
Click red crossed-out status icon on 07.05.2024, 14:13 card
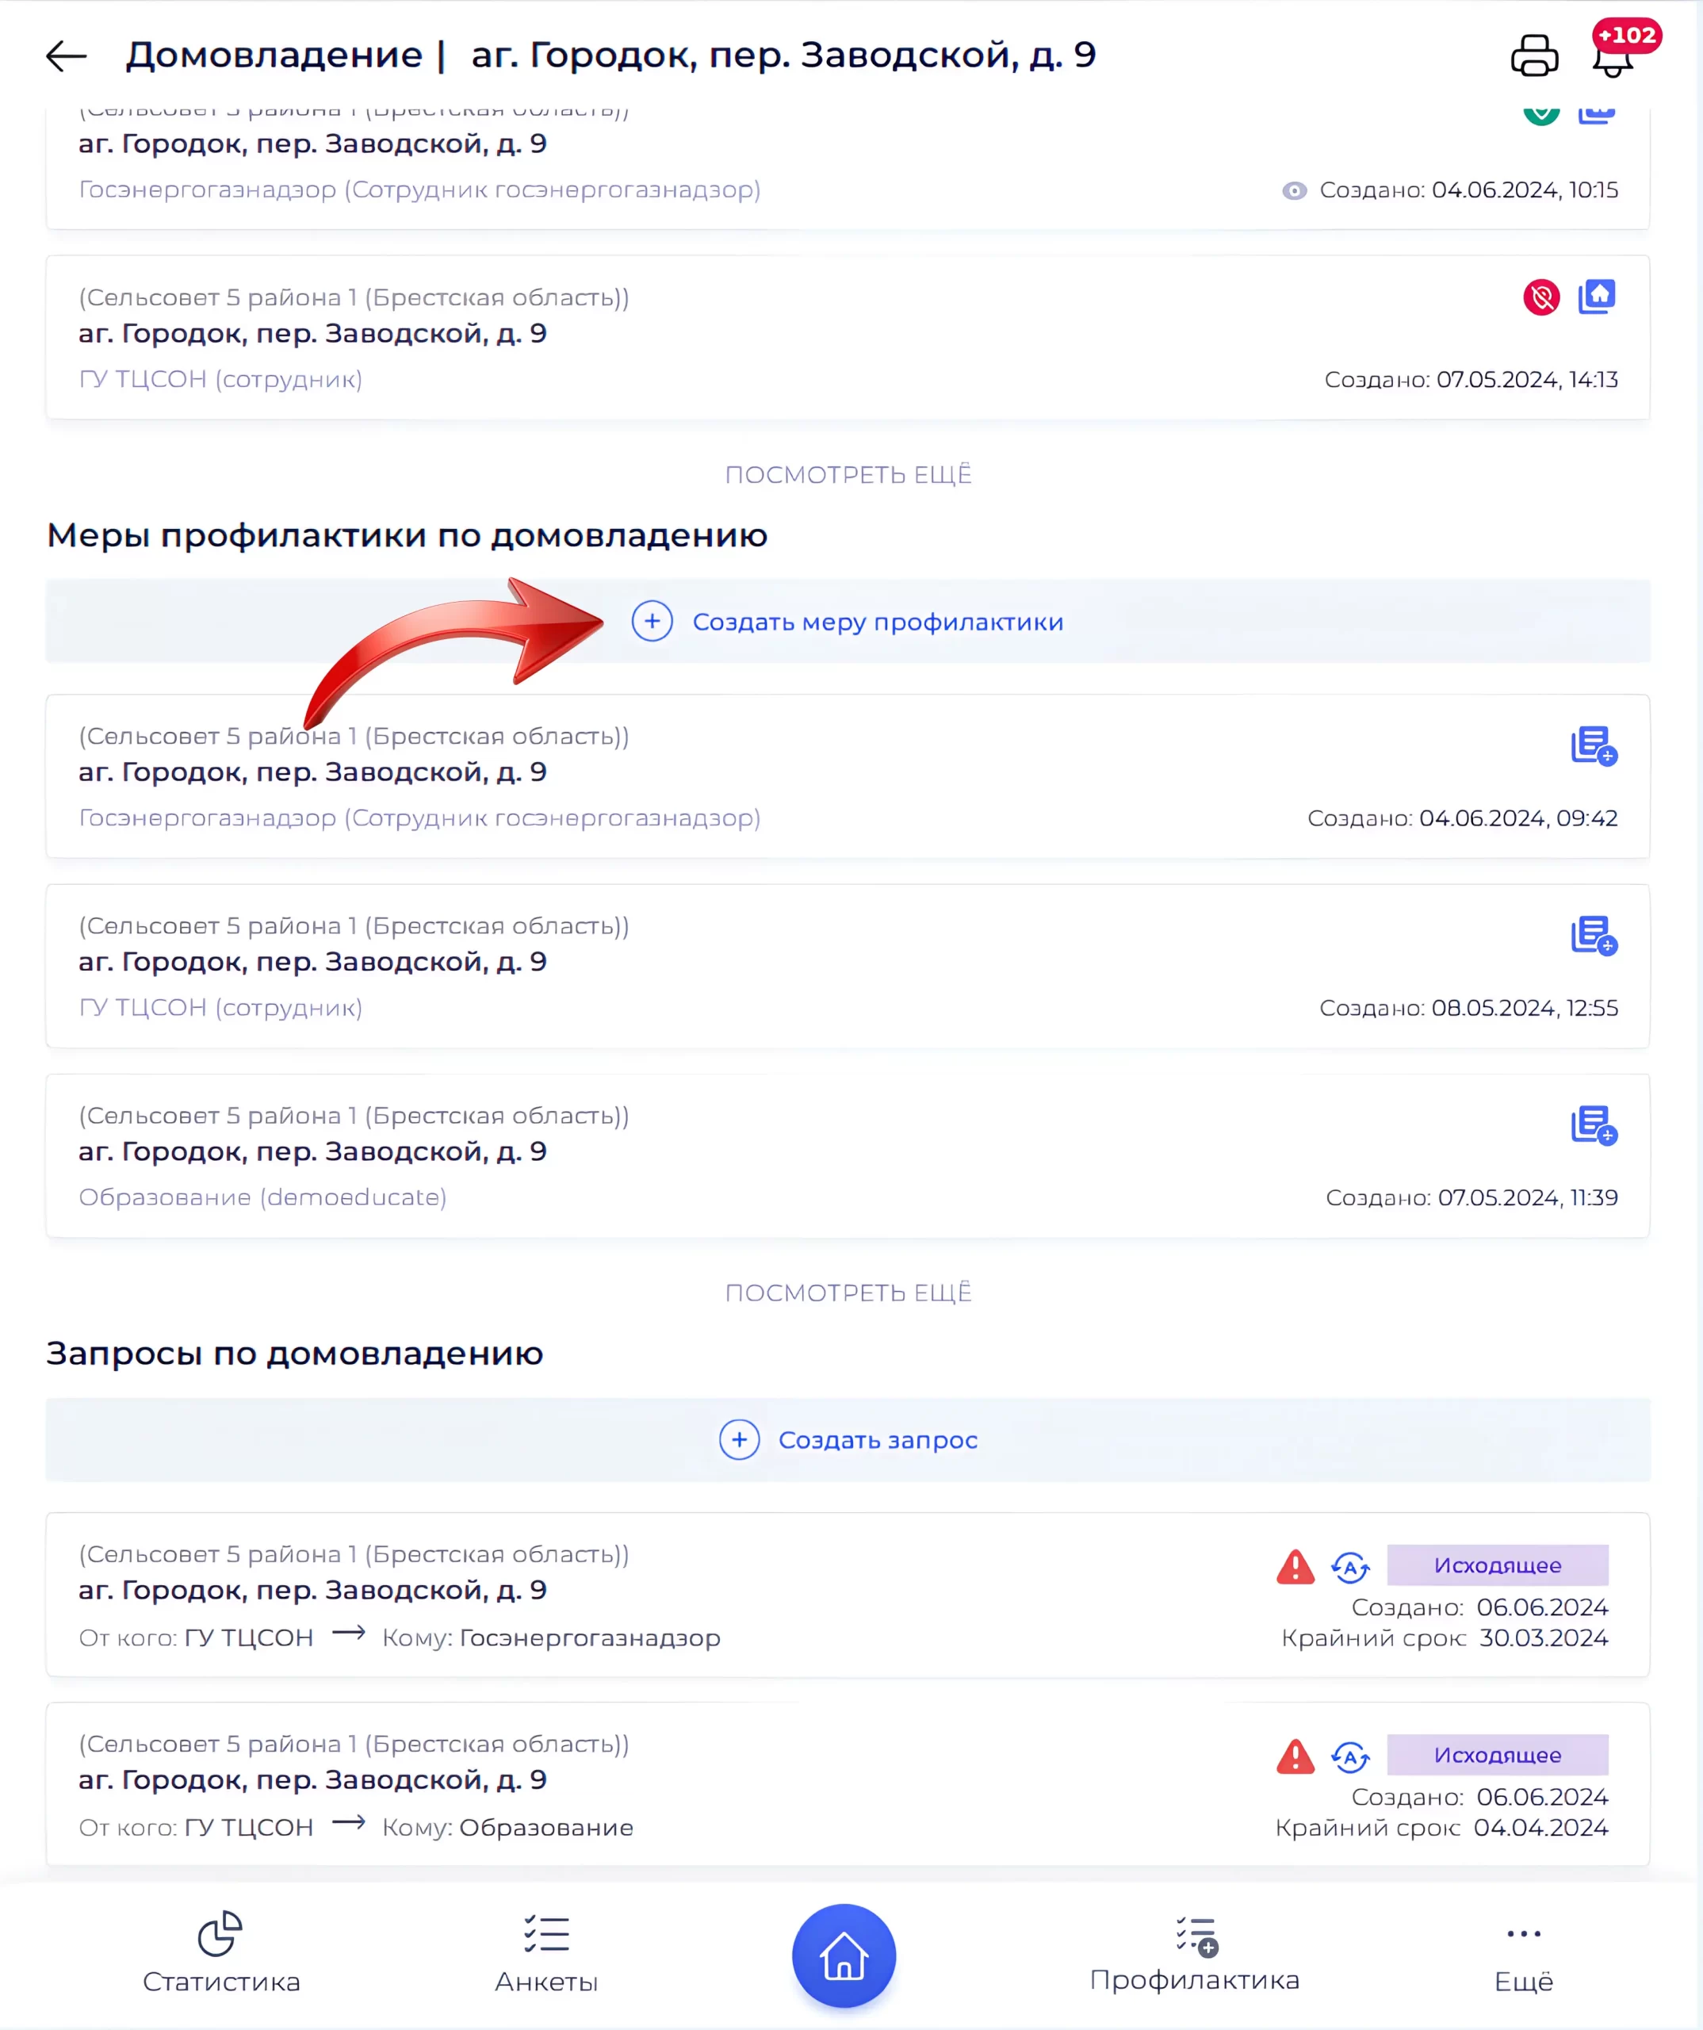tap(1540, 297)
